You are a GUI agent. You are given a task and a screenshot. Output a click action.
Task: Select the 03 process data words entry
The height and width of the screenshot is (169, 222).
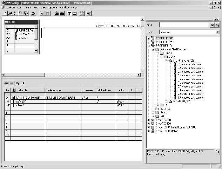click(x=190, y=72)
